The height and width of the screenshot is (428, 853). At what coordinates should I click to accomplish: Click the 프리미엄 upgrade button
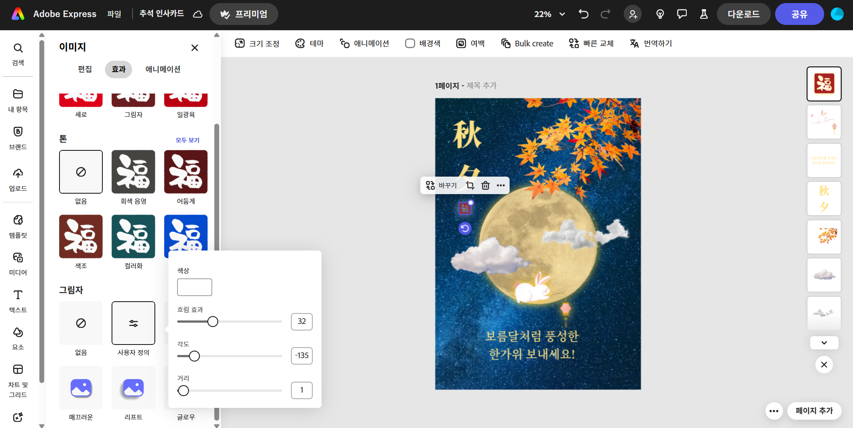[x=244, y=14]
